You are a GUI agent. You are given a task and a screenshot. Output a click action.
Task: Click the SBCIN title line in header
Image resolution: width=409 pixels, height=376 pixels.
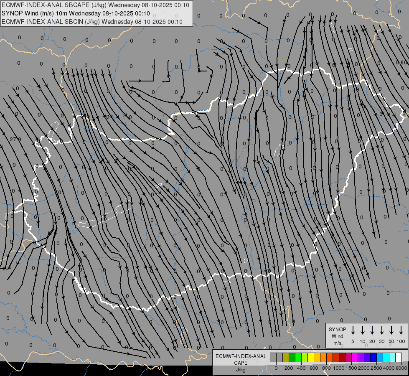pos(92,21)
